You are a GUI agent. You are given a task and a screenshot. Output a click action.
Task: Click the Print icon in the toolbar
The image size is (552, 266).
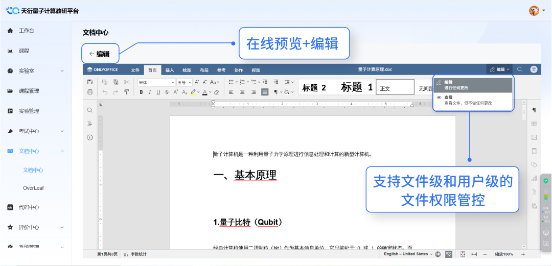(x=90, y=92)
